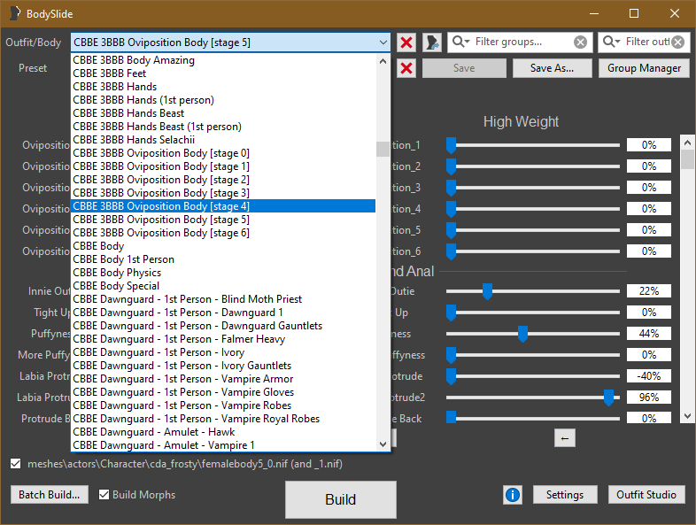Clear the Filter groups search field
Viewport: 696px width, 525px height.
pyautogui.click(x=580, y=42)
